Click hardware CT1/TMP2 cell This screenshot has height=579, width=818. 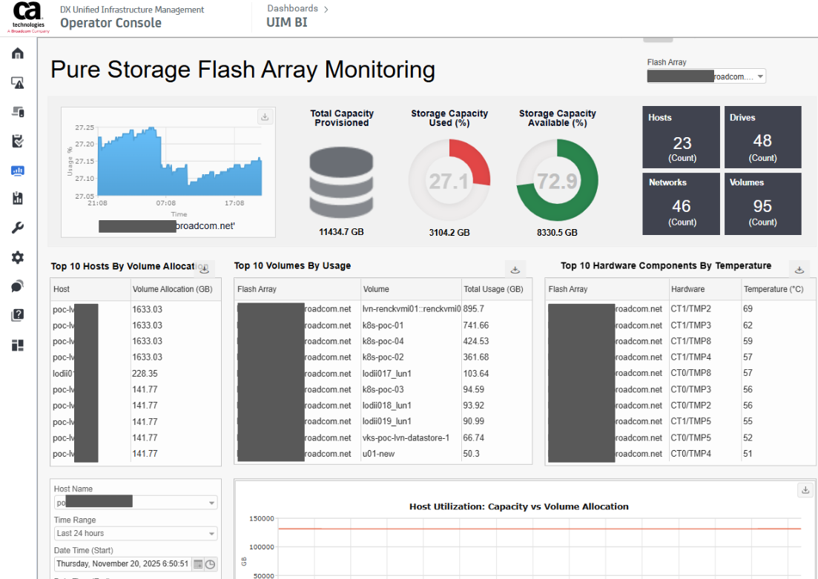click(690, 309)
